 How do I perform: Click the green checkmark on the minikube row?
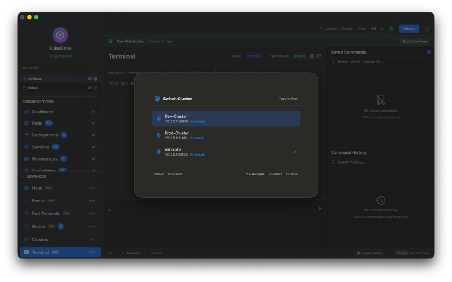coord(295,152)
